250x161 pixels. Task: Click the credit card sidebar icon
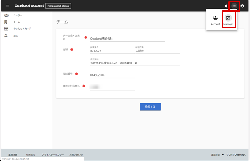click(6, 29)
